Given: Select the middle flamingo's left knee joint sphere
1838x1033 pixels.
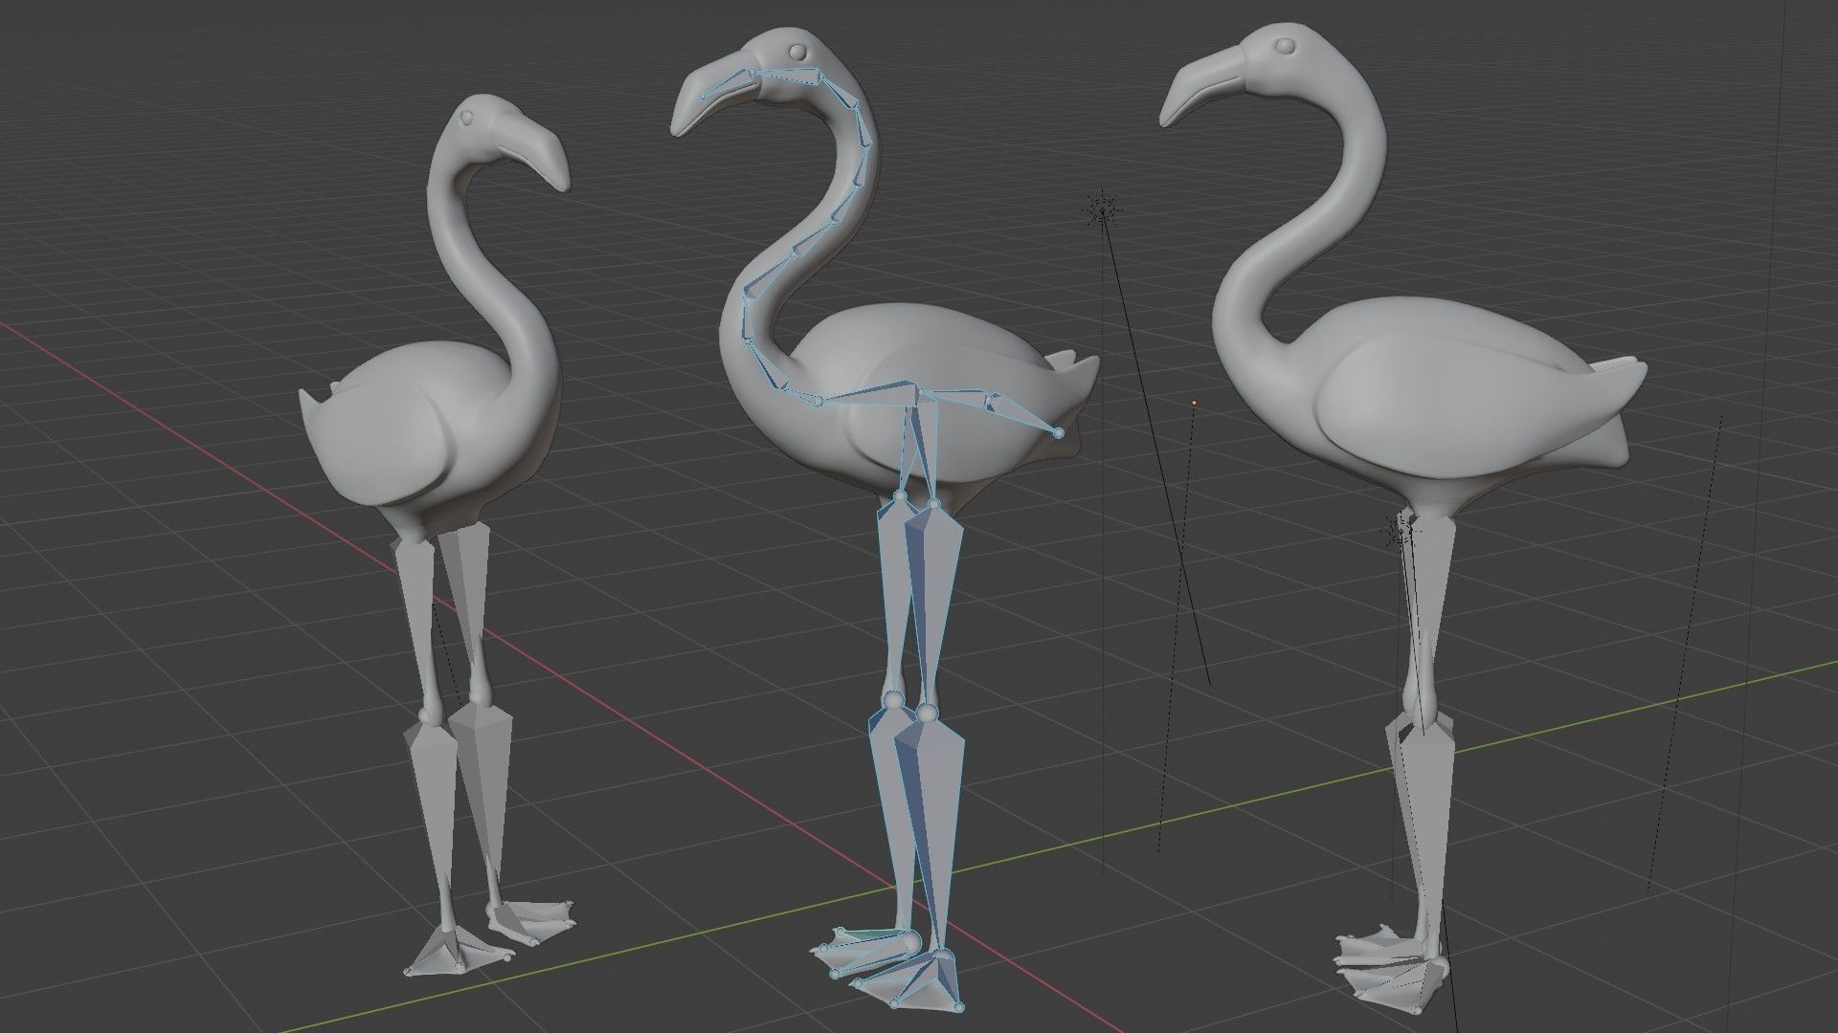Looking at the screenshot, I should pos(893,699).
